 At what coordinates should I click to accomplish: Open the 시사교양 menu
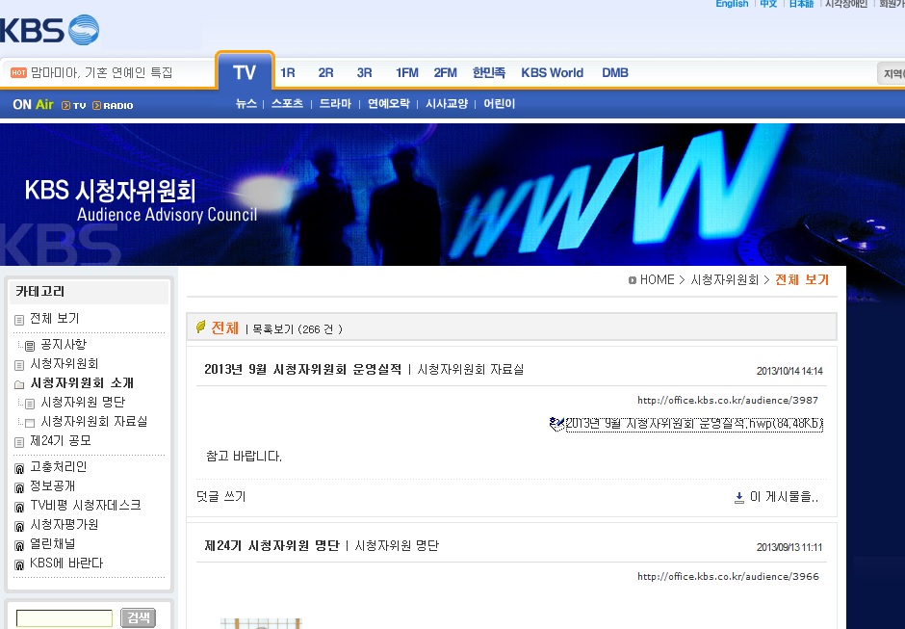pos(446,103)
